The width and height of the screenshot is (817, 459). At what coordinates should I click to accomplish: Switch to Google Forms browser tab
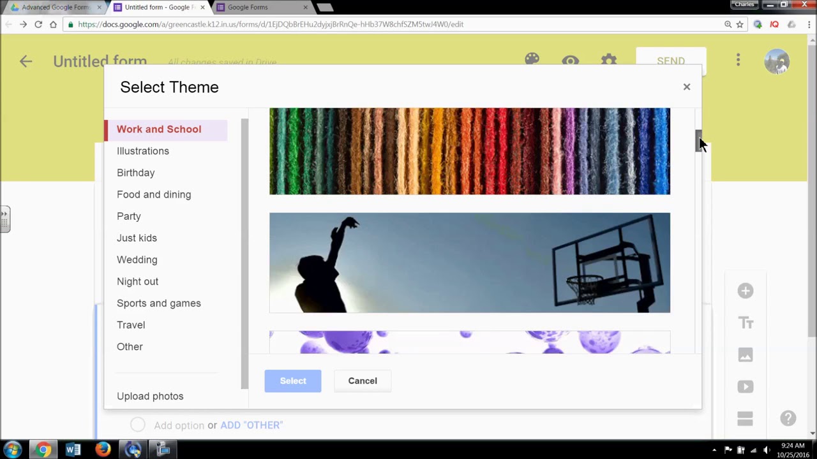pos(262,8)
